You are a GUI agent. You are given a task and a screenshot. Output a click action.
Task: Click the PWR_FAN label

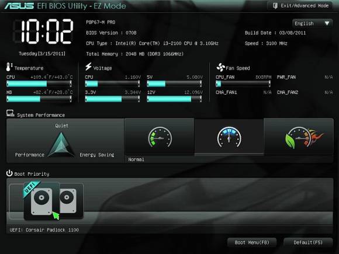click(286, 77)
